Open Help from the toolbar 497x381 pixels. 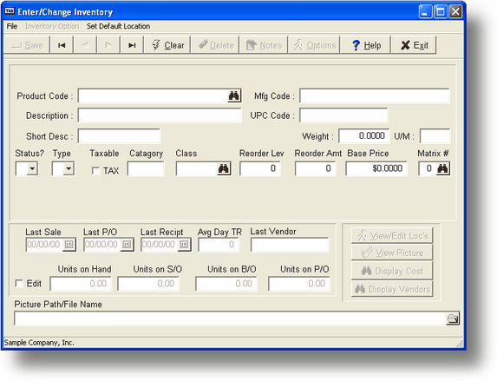[x=365, y=45]
